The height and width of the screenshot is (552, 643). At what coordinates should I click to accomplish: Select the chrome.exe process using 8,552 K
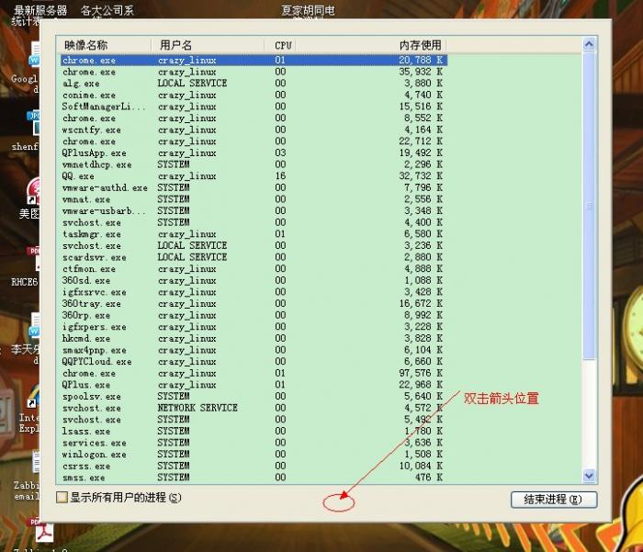(x=254, y=118)
